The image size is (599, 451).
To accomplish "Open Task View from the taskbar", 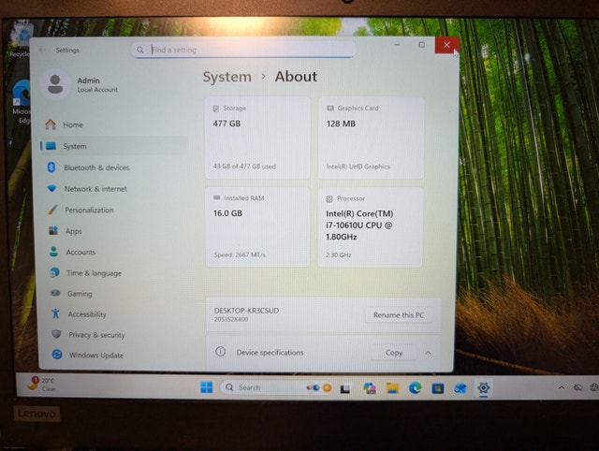I will [x=345, y=388].
